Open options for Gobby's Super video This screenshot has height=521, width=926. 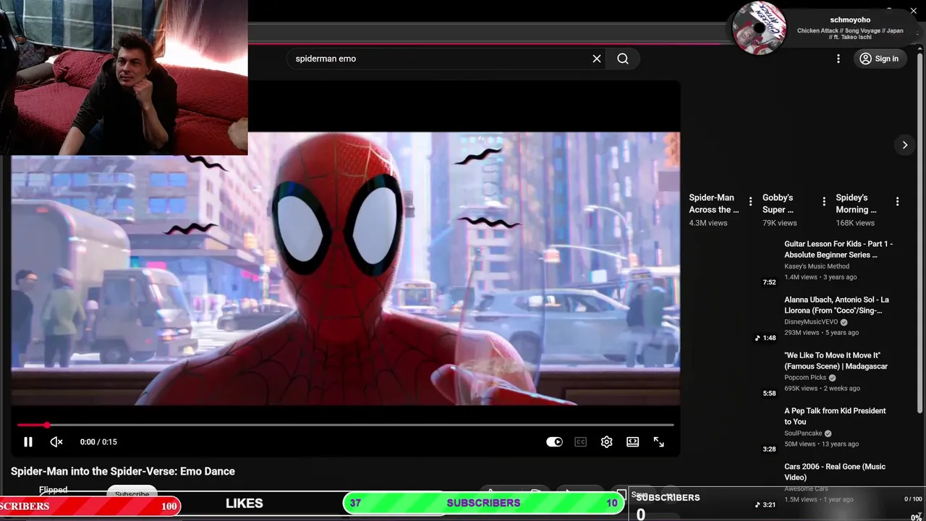824,201
